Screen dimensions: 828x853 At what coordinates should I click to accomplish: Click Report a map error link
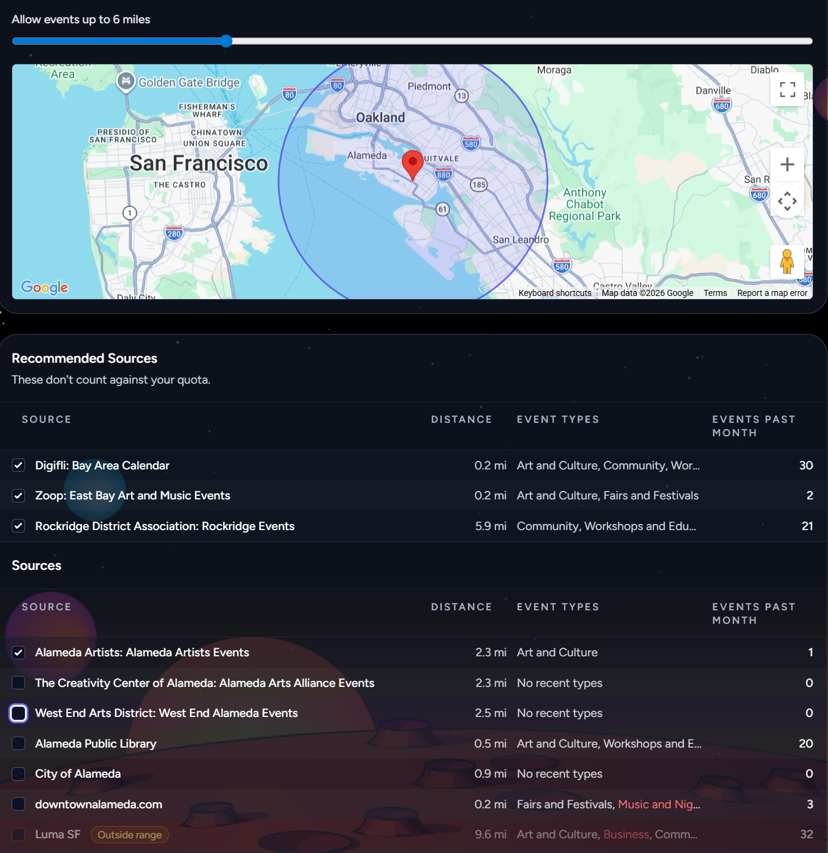[772, 293]
